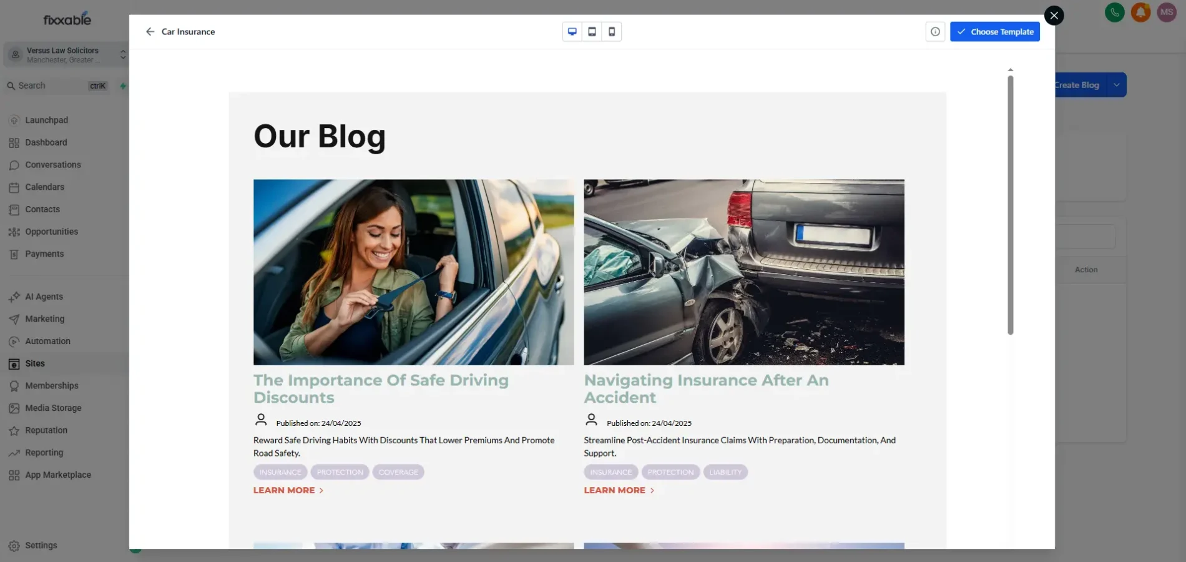Click the Choose Template button
This screenshot has width=1186, height=562.
coord(995,31)
